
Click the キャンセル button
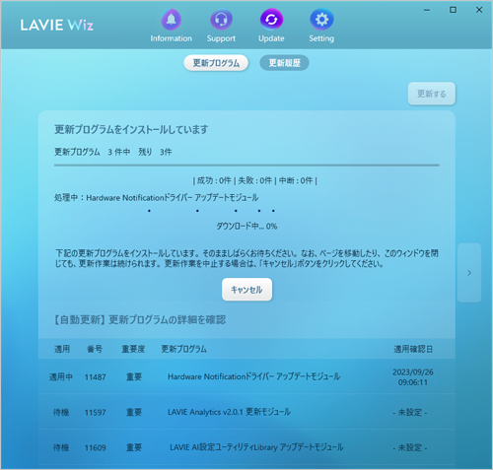(246, 290)
